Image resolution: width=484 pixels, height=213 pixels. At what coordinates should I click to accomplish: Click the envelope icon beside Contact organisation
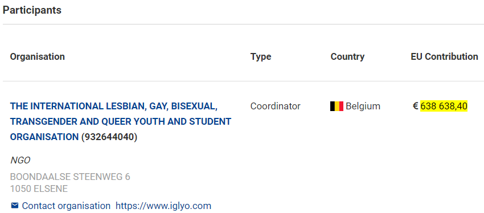click(14, 205)
